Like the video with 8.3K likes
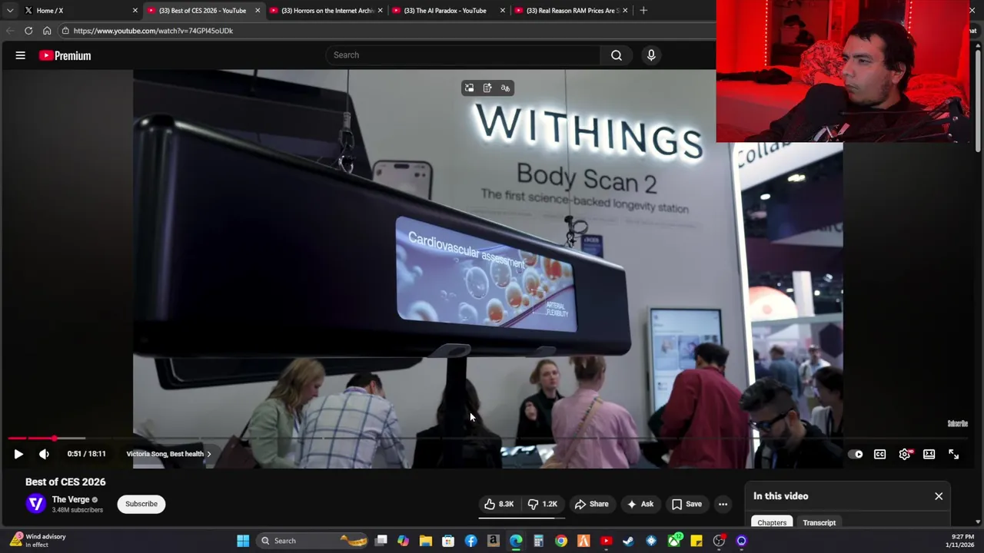The height and width of the screenshot is (553, 984). (x=499, y=504)
